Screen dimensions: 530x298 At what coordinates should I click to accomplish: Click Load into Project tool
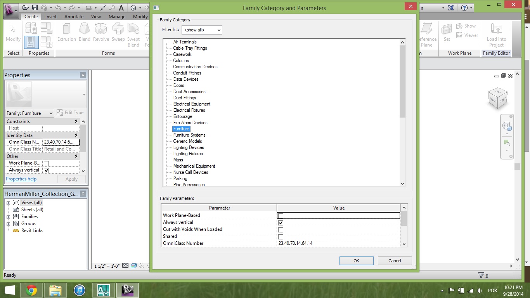pyautogui.click(x=497, y=35)
